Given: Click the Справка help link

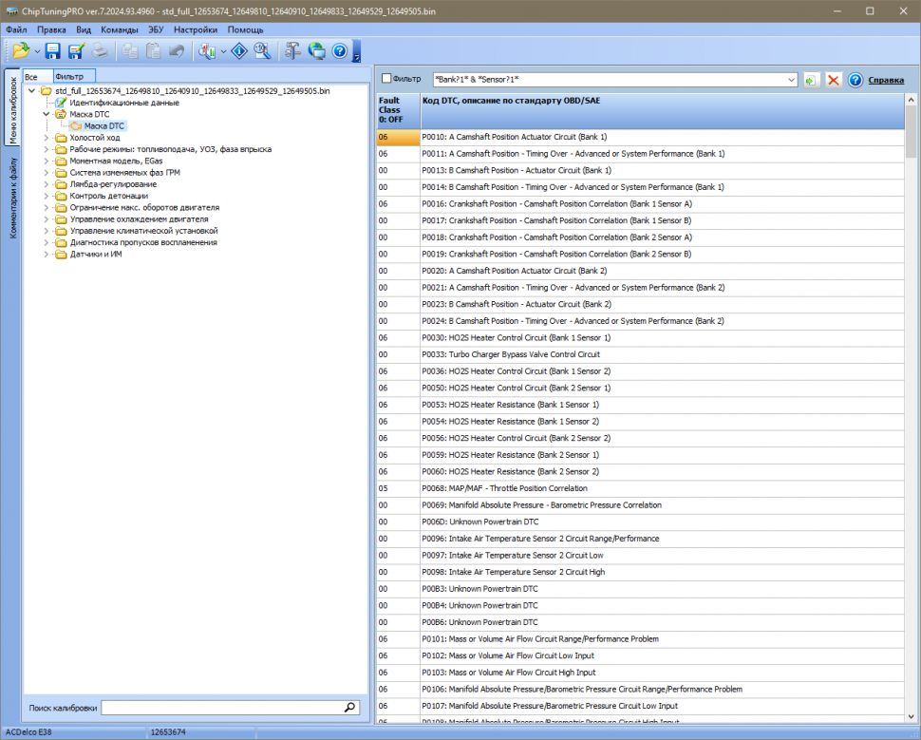Looking at the screenshot, I should 885,80.
